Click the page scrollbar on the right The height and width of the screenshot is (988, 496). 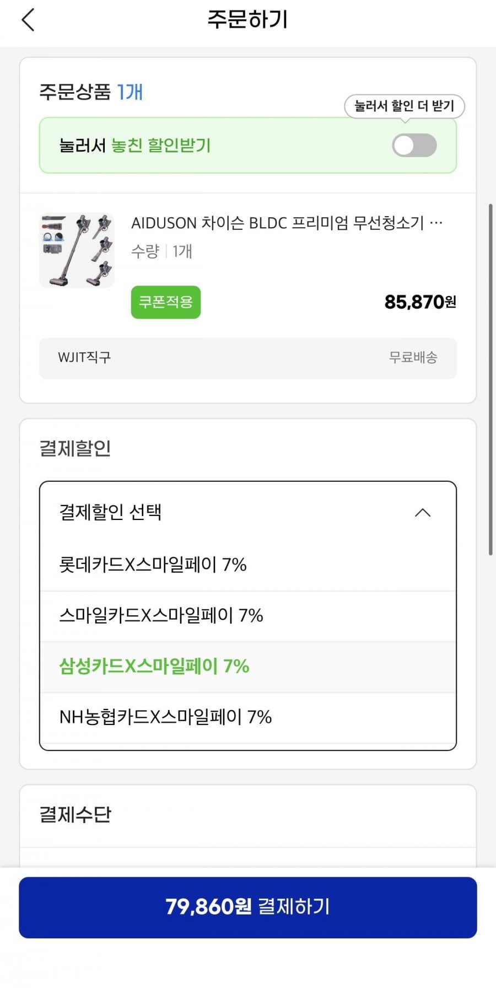pos(490,379)
